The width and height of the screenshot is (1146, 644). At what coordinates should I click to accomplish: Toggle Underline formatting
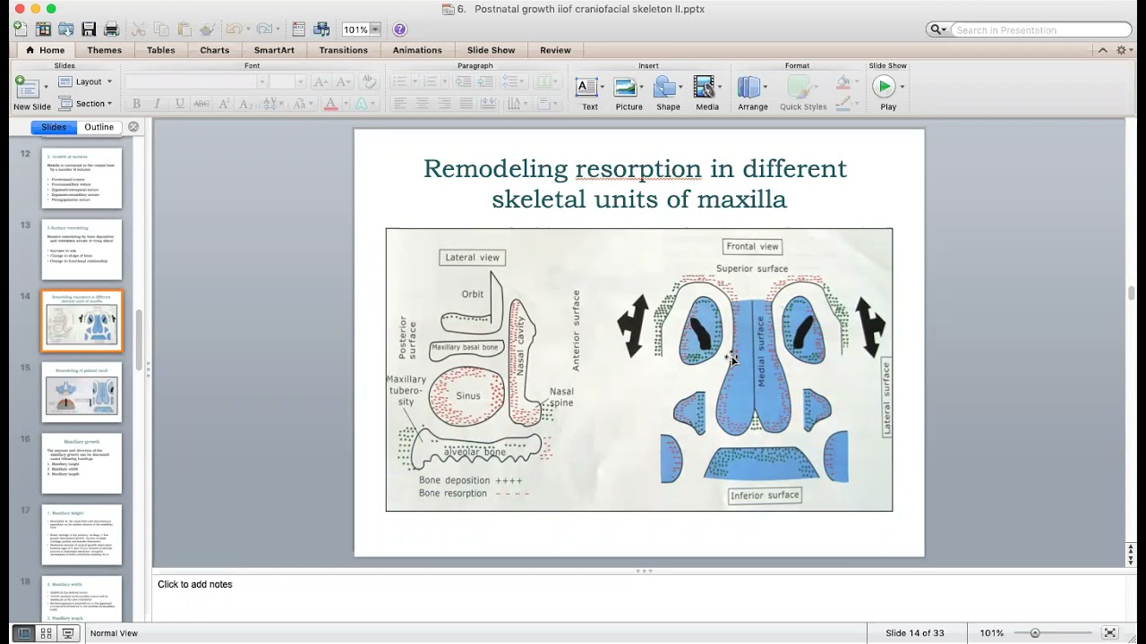180,104
